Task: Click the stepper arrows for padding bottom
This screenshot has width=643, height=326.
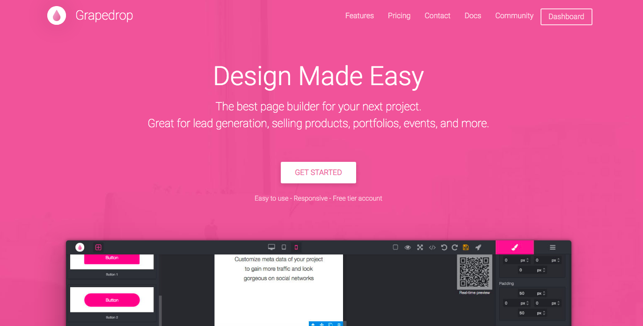Action: (544, 313)
